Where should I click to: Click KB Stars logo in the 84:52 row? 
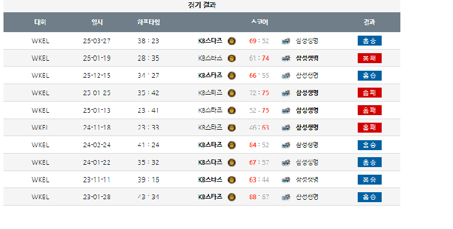[x=231, y=145]
